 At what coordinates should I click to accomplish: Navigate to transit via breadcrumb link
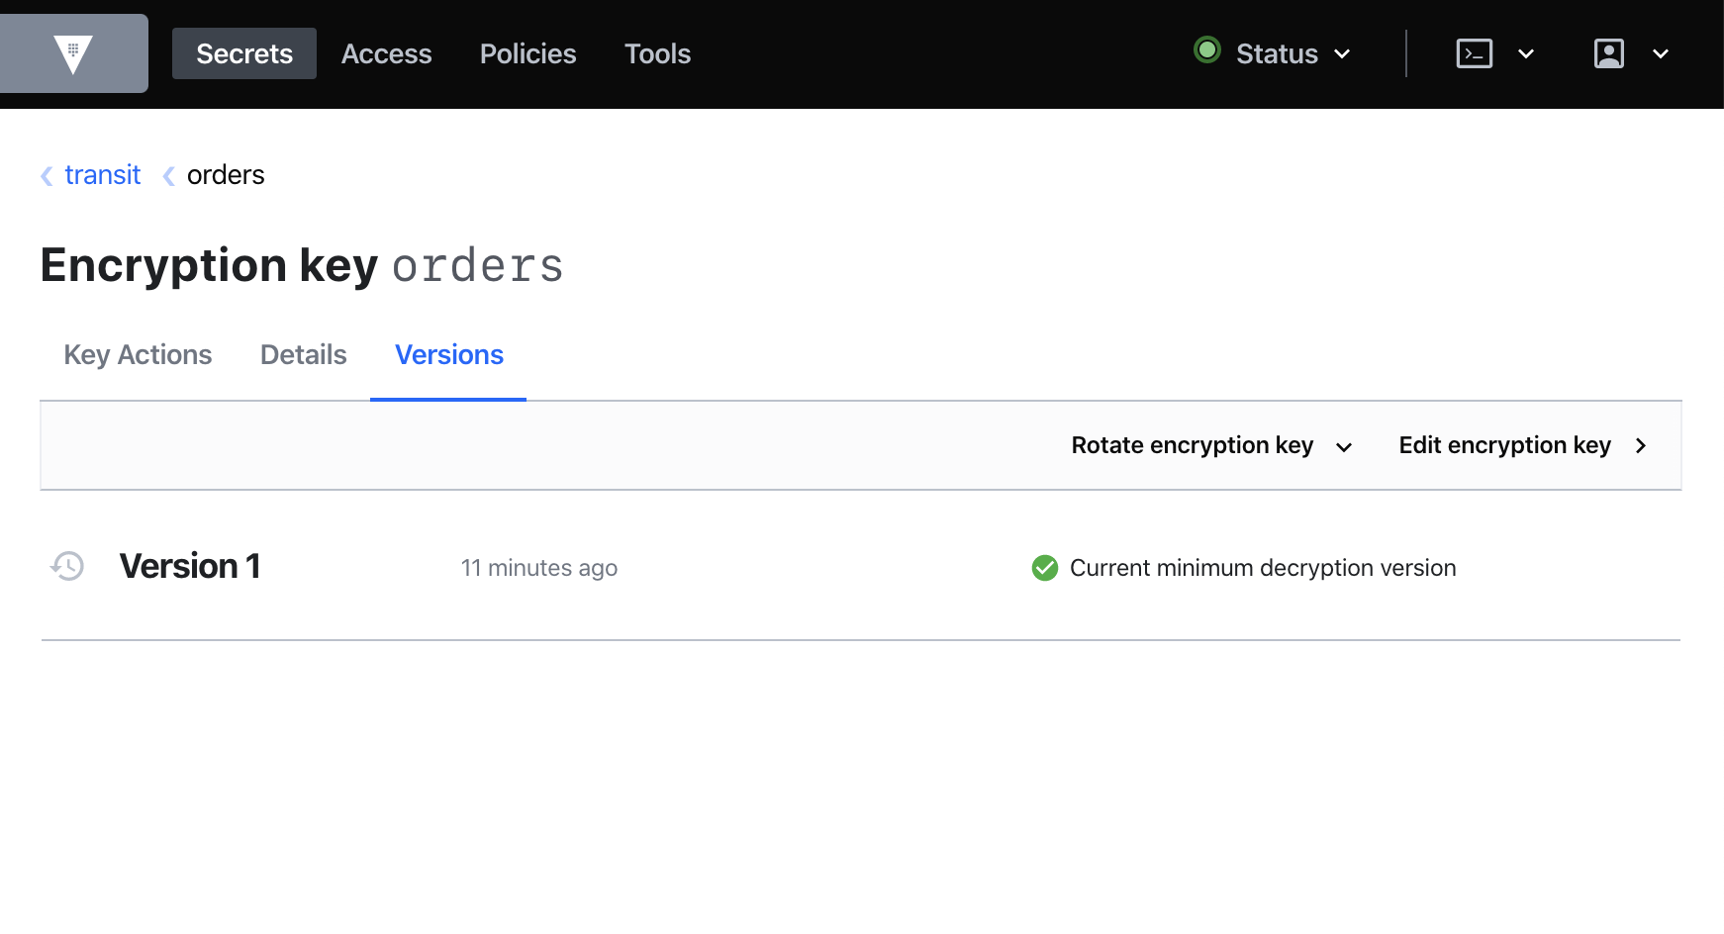tap(102, 174)
